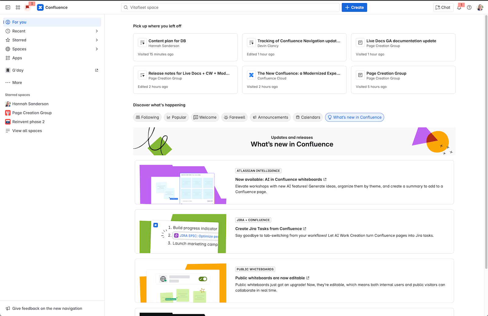Expand the Spaces section chevron
This screenshot has height=316, width=488.
click(97, 49)
